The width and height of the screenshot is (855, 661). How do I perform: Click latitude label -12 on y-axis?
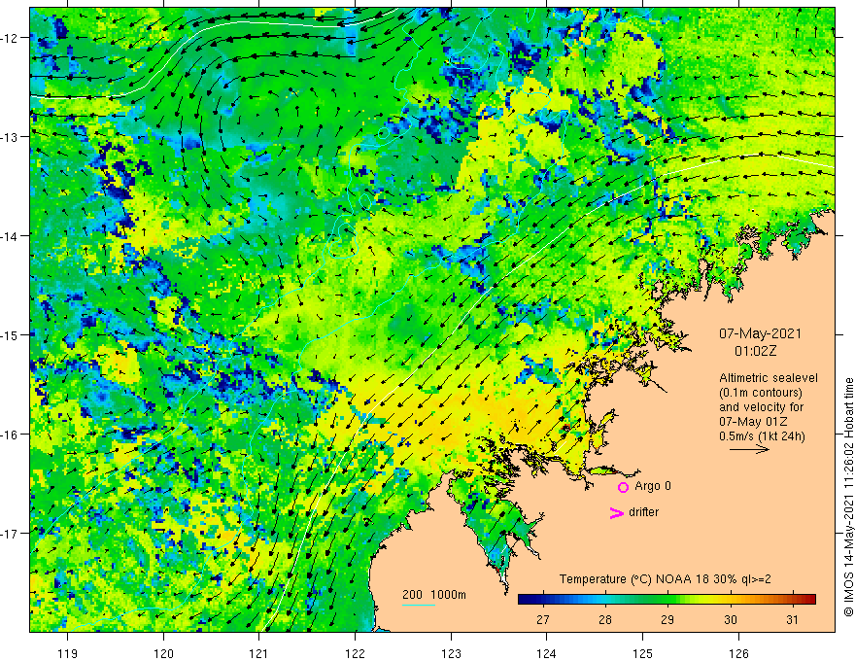point(10,38)
